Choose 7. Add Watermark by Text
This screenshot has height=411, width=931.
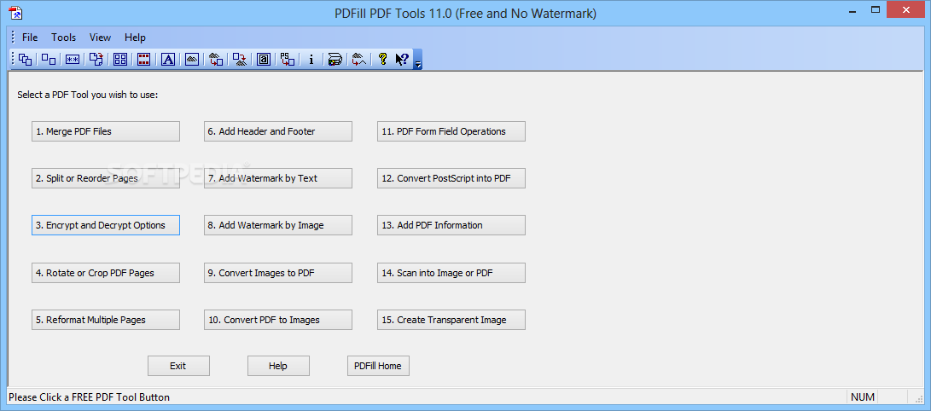[x=278, y=178]
